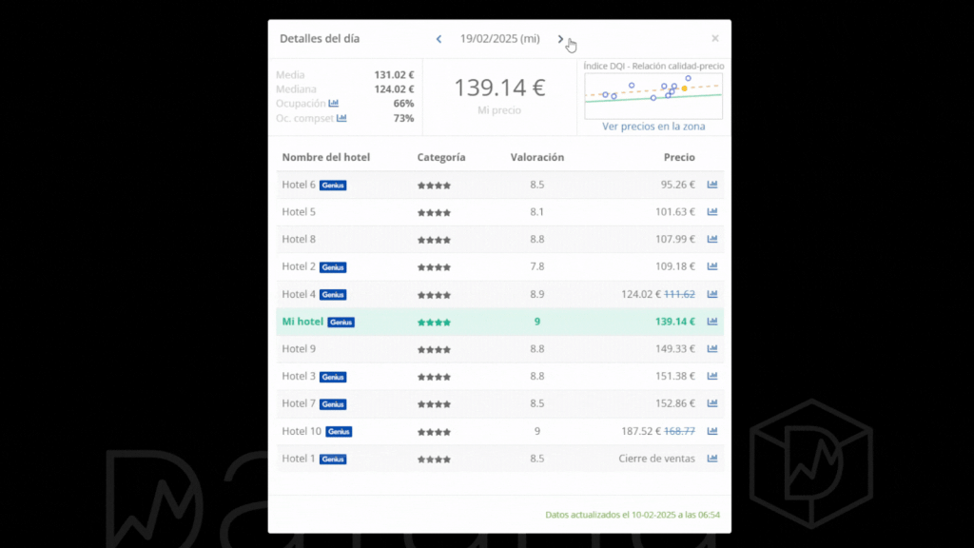Open price chart for Hotel 10
Screen dimensions: 974x548
tap(712, 431)
